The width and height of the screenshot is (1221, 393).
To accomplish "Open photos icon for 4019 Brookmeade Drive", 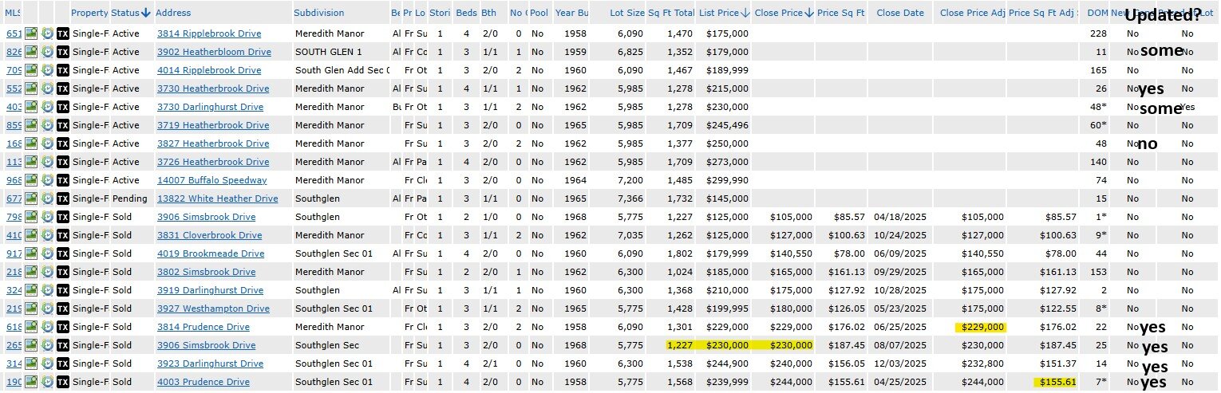I will pos(31,253).
